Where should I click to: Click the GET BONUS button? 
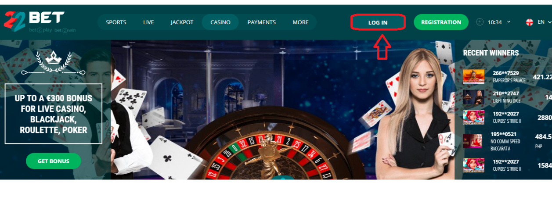(x=54, y=161)
